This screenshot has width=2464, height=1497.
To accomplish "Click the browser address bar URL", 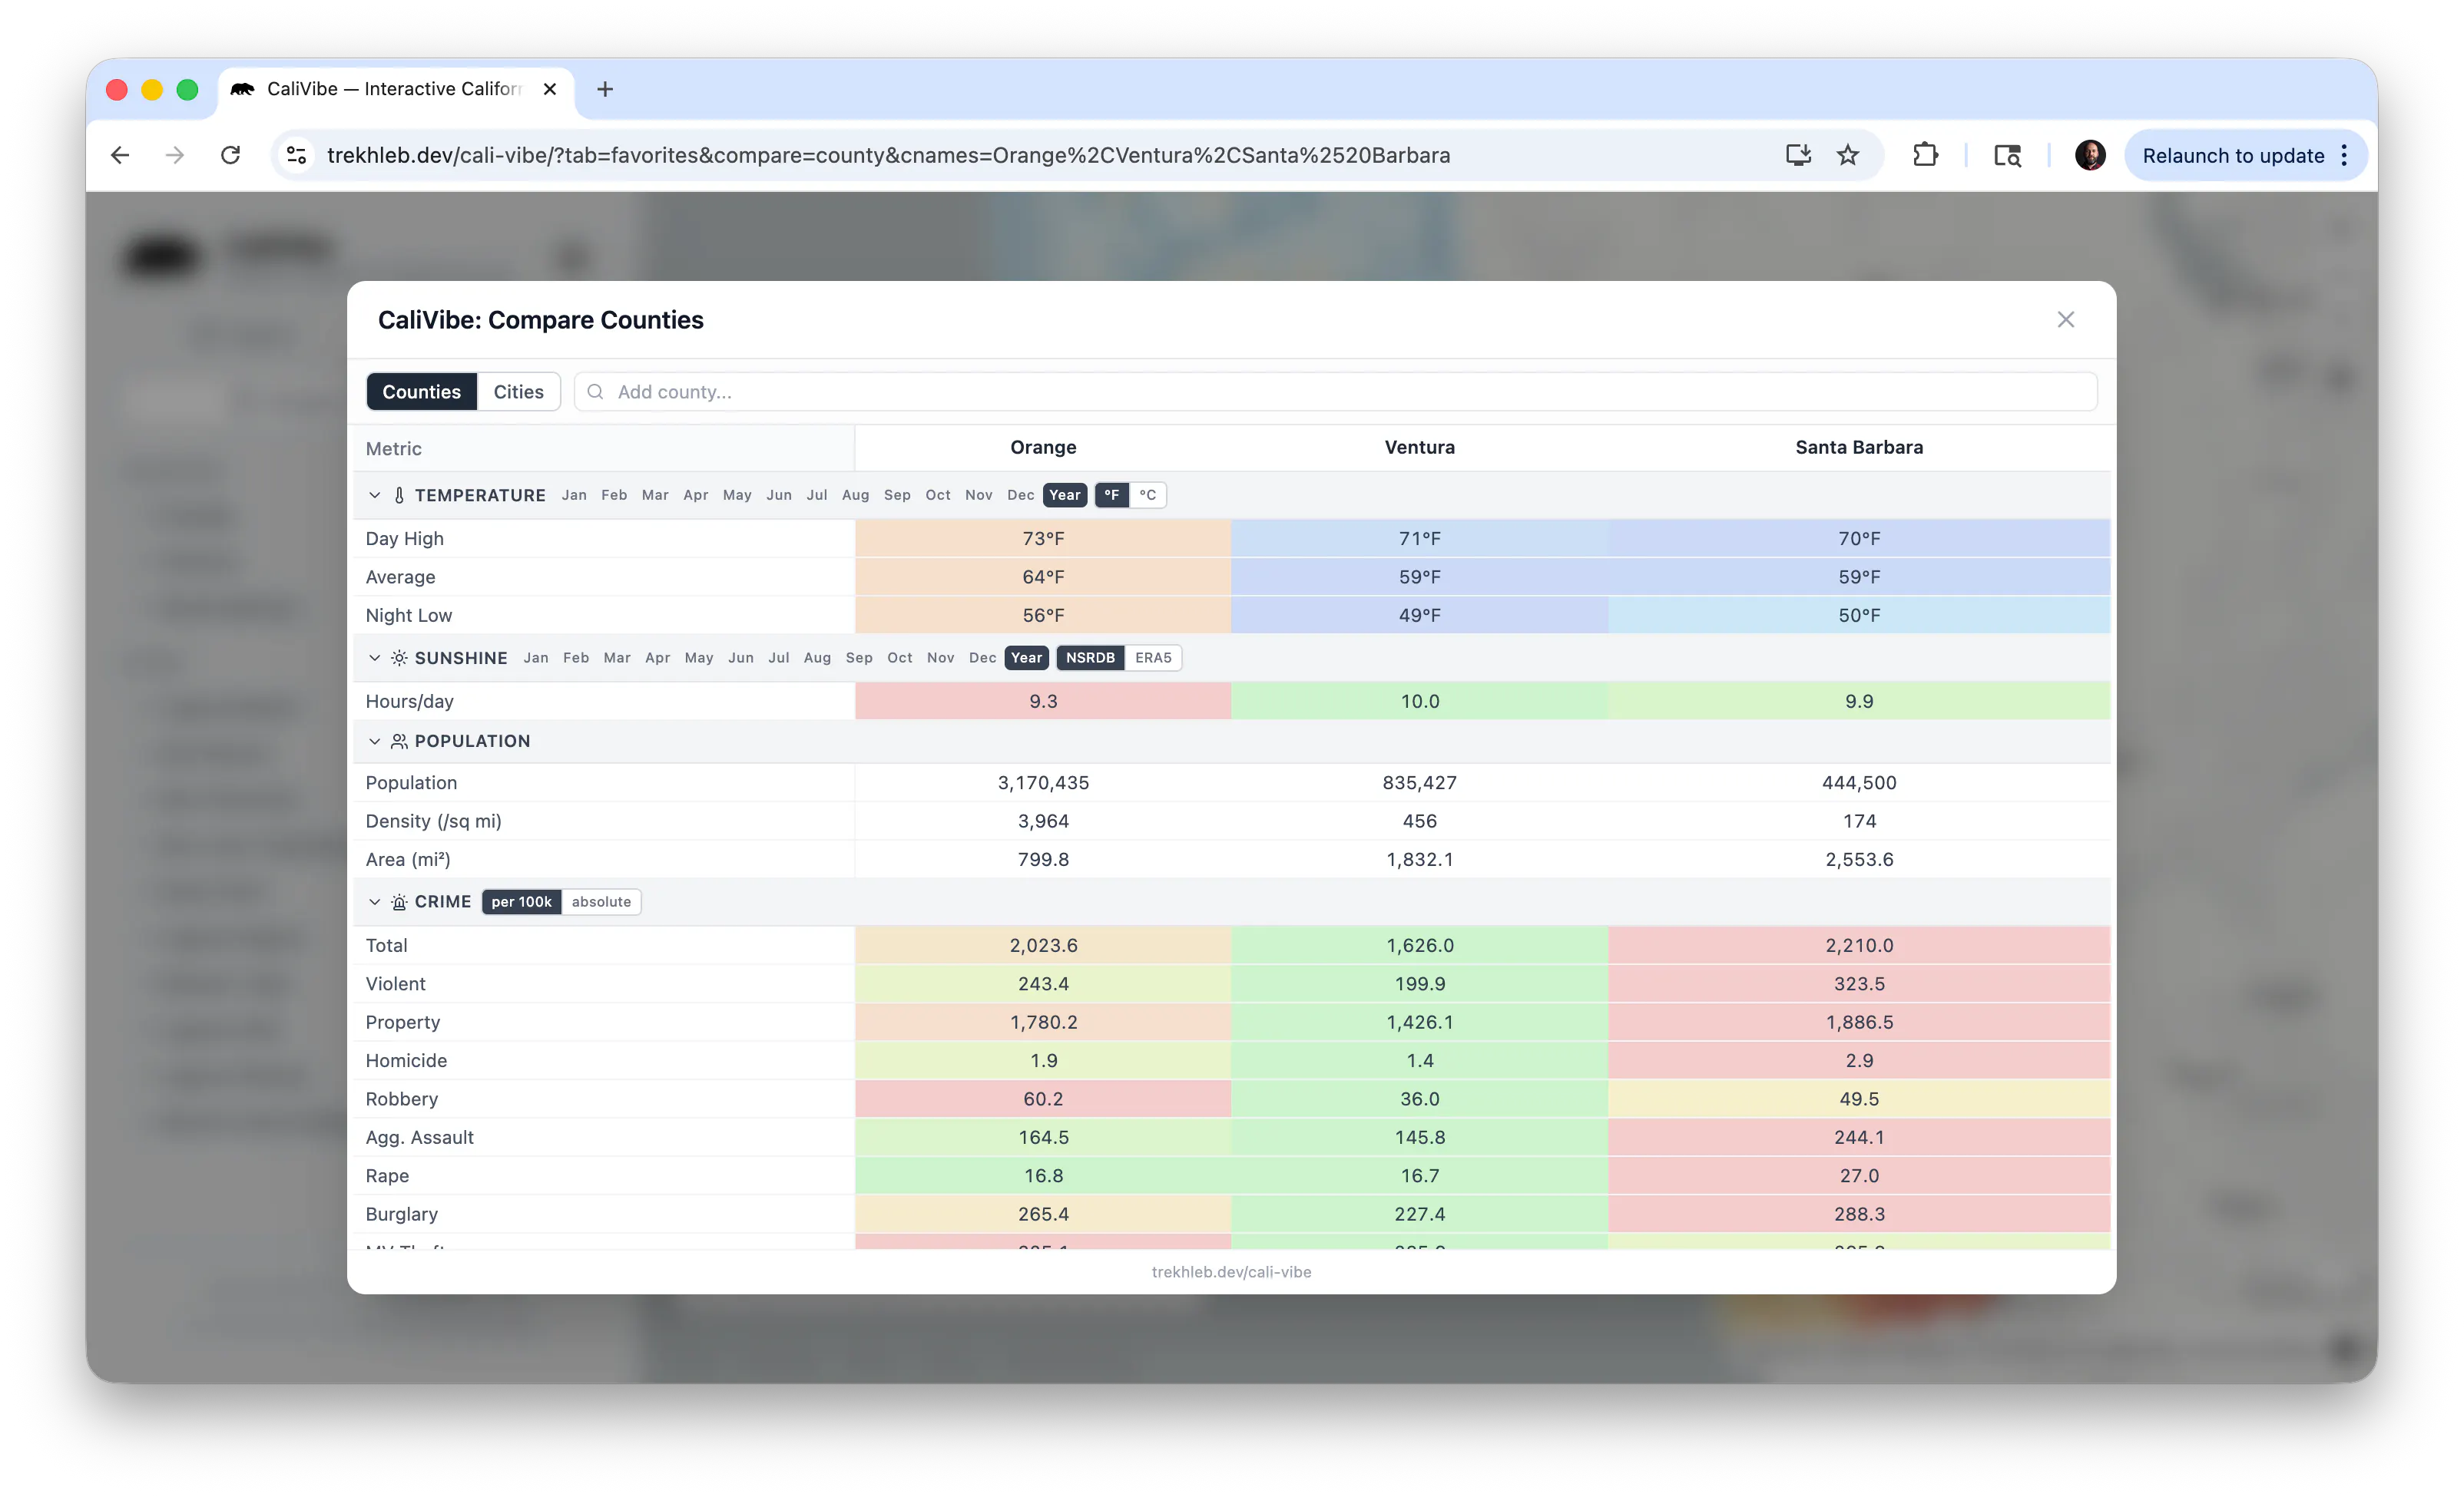I will click(888, 155).
